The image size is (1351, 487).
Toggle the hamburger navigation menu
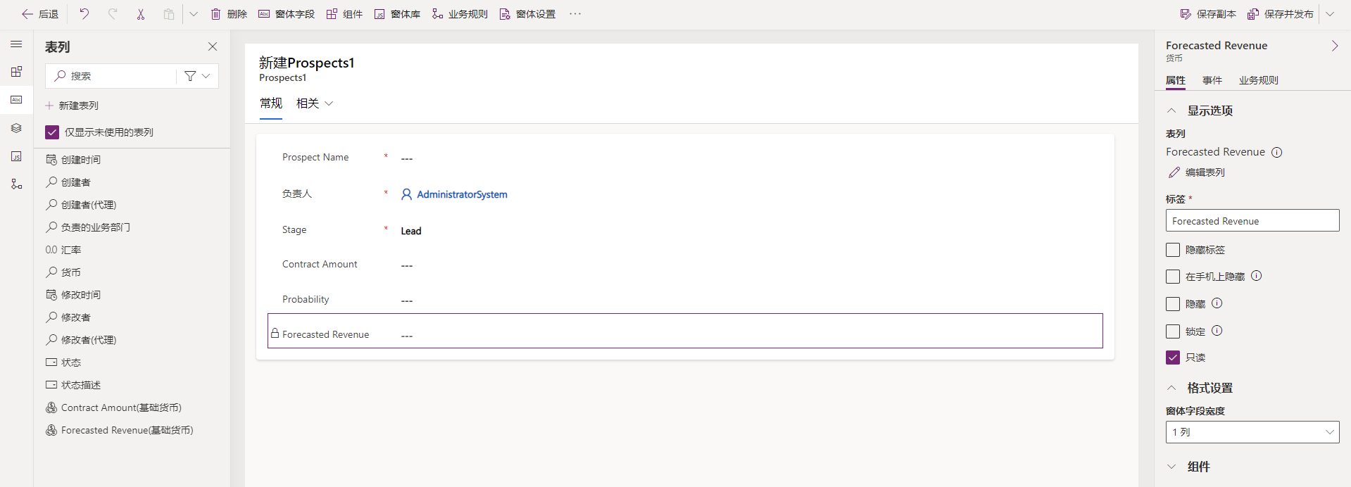(16, 44)
